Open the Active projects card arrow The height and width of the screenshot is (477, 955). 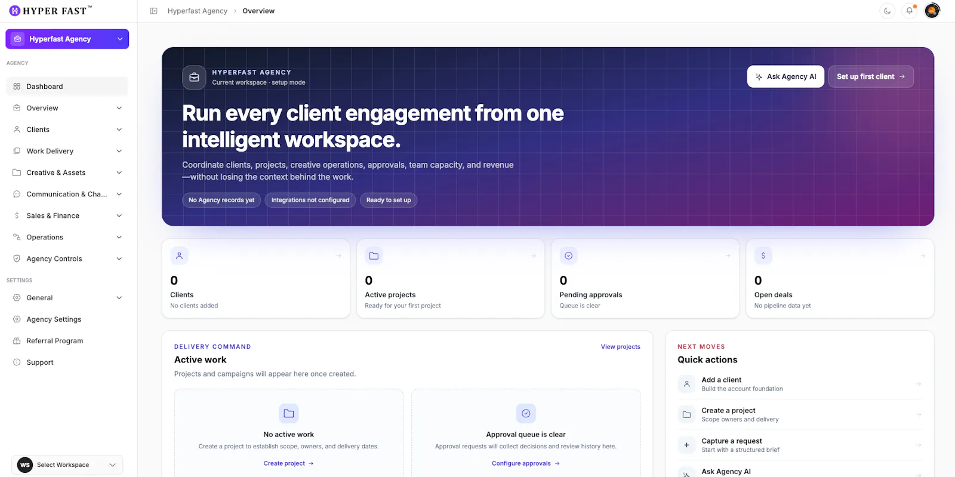coord(533,256)
